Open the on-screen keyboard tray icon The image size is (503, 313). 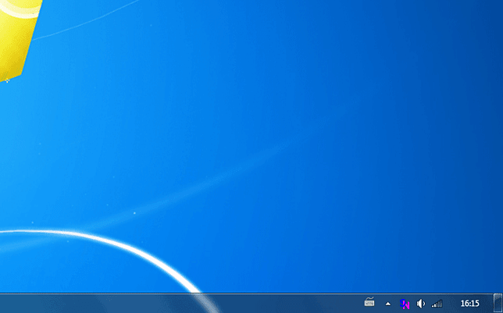click(369, 302)
